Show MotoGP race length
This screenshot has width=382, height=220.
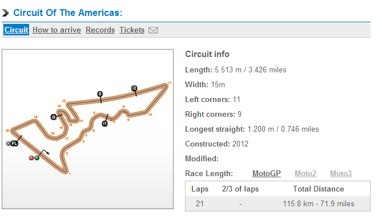pyautogui.click(x=267, y=173)
